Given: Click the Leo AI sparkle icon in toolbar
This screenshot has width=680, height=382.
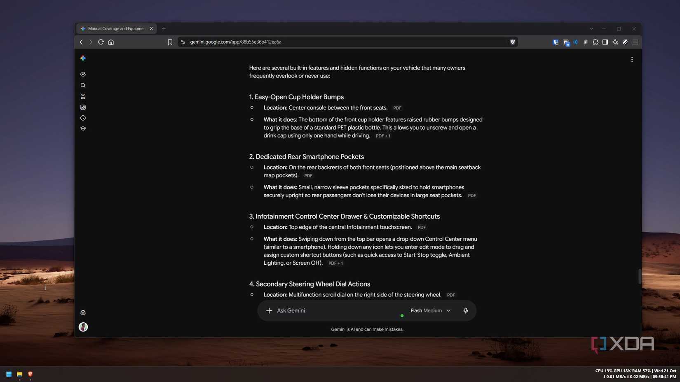Looking at the screenshot, I should pos(615,42).
